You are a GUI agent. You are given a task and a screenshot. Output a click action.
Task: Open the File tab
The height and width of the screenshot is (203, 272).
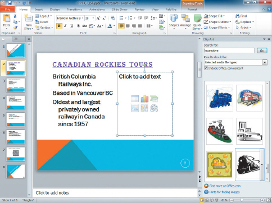(7, 10)
